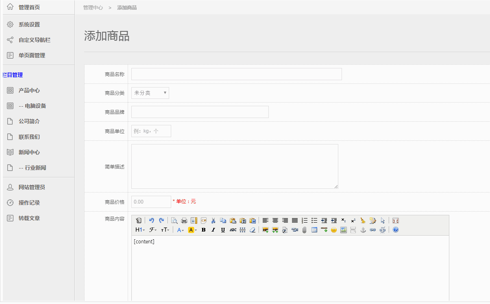The height and width of the screenshot is (304, 490).
Task: Open 系统设置 in the sidebar
Action: [x=29, y=24]
